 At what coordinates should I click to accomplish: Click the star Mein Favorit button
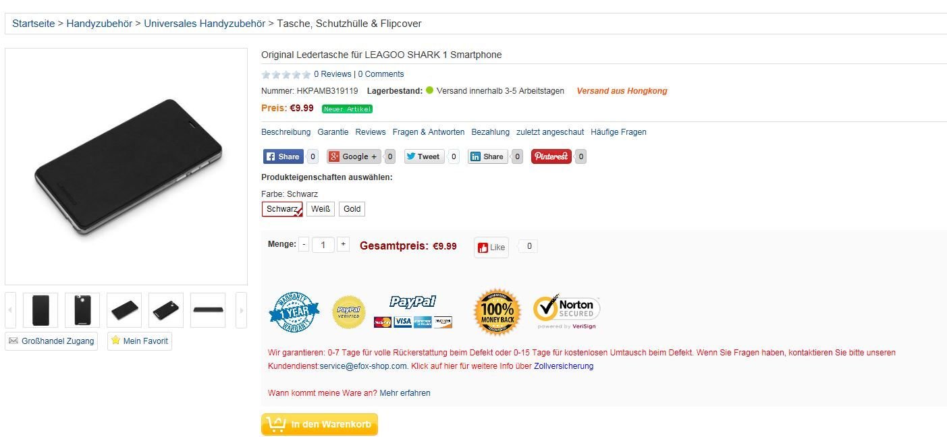pos(140,341)
